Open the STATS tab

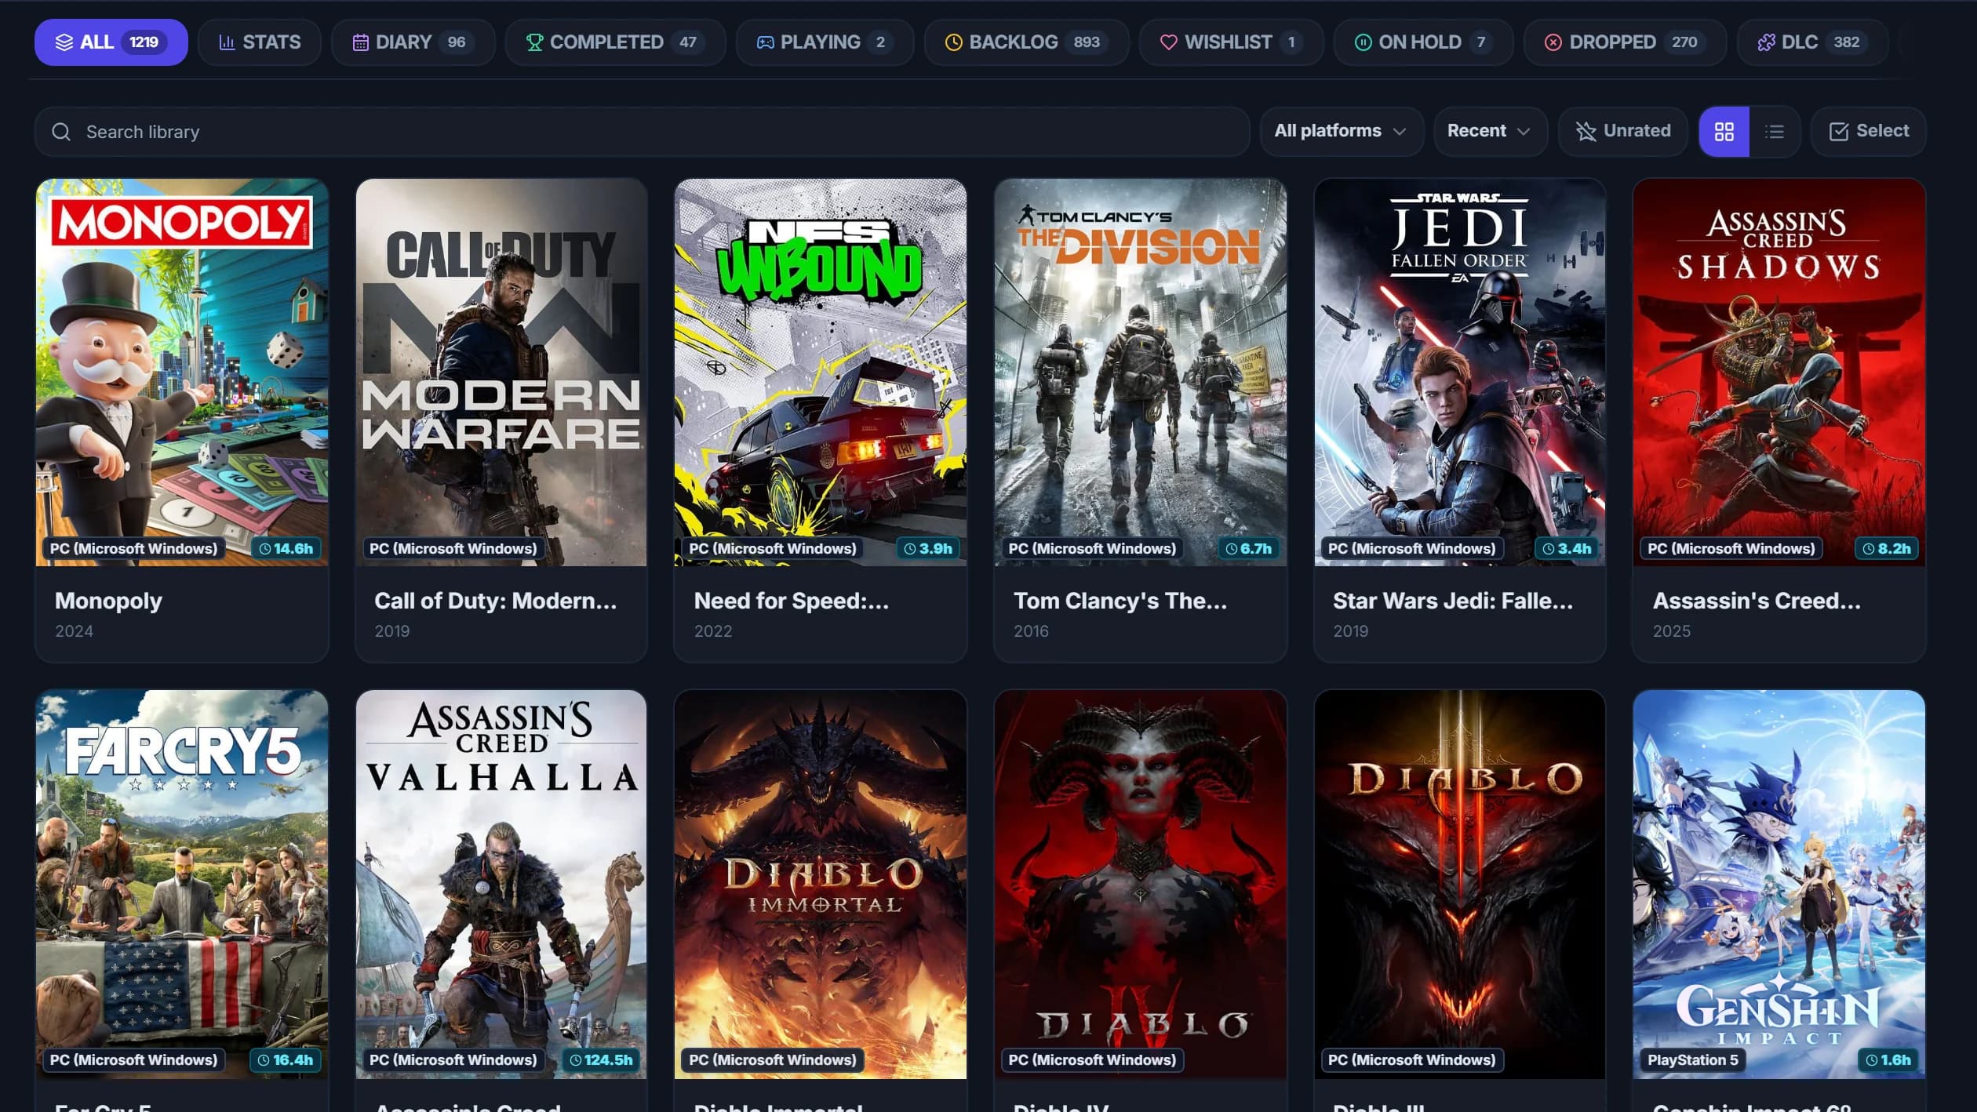[259, 42]
